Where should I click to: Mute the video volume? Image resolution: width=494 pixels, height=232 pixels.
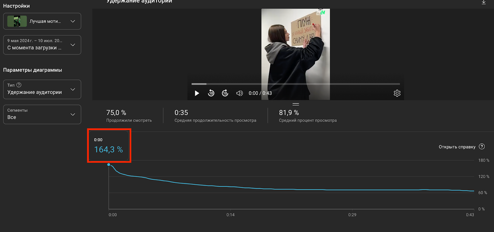point(240,93)
